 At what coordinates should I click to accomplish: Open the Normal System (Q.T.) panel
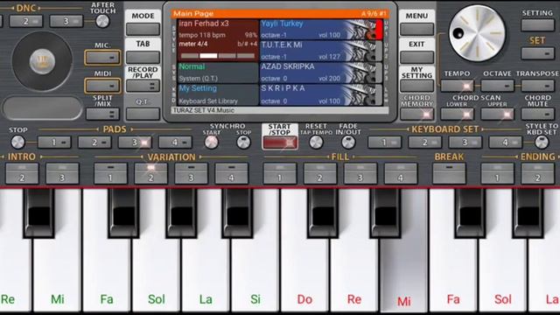[x=218, y=73]
